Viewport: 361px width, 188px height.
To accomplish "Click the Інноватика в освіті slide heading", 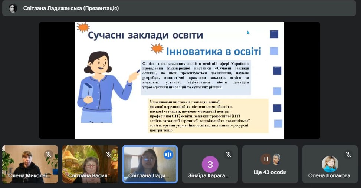I will pos(213,52).
